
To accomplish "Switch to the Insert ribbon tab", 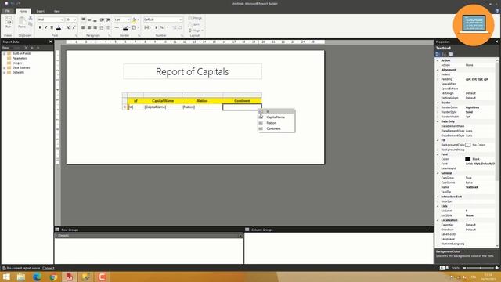I will click(40, 11).
